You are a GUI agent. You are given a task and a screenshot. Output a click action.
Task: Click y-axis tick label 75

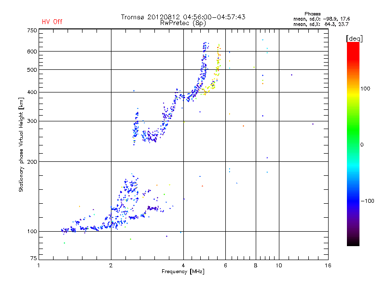34,258
